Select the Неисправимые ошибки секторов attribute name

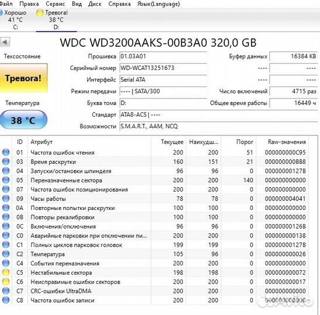pos(75,282)
